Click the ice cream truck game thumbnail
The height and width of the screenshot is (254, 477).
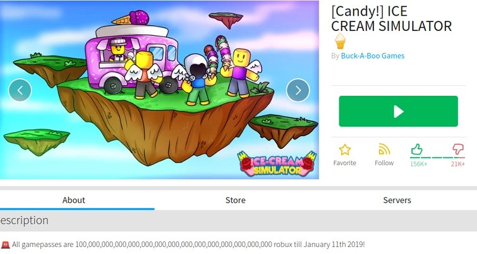(x=159, y=90)
